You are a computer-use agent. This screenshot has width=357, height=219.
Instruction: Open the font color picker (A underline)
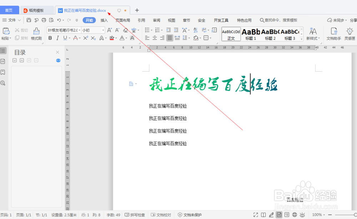[122, 38]
